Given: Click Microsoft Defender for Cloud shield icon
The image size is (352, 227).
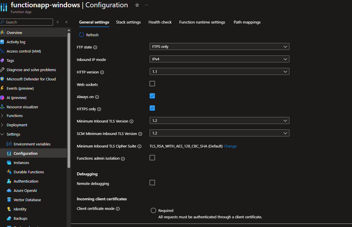Looking at the screenshot, I should [2, 79].
